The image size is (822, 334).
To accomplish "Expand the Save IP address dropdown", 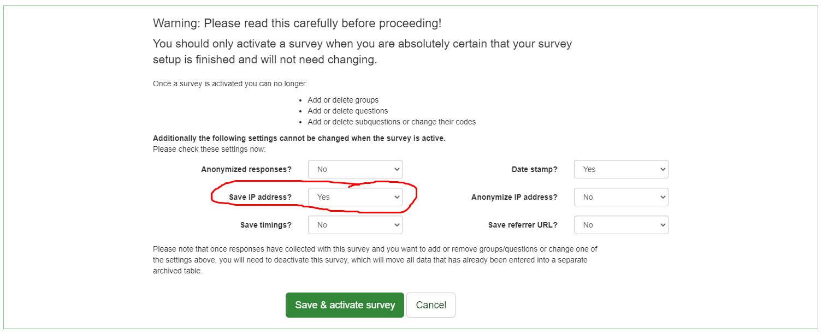I will tap(355, 197).
